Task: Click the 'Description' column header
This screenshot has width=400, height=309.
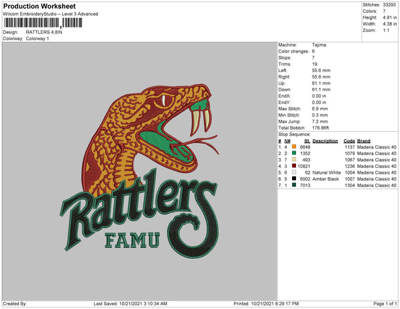Action: [x=325, y=141]
